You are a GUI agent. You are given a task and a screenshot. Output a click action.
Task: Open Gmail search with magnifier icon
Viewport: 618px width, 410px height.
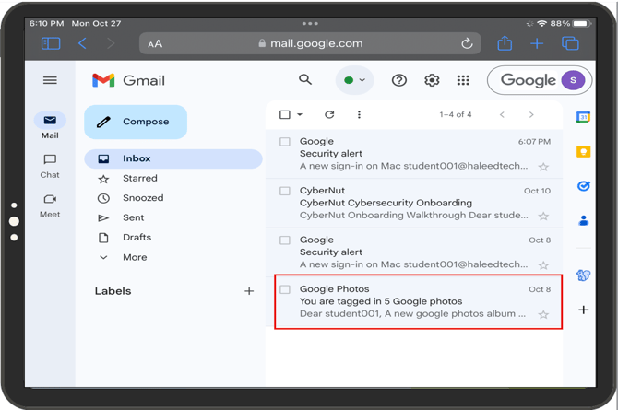[x=305, y=80]
